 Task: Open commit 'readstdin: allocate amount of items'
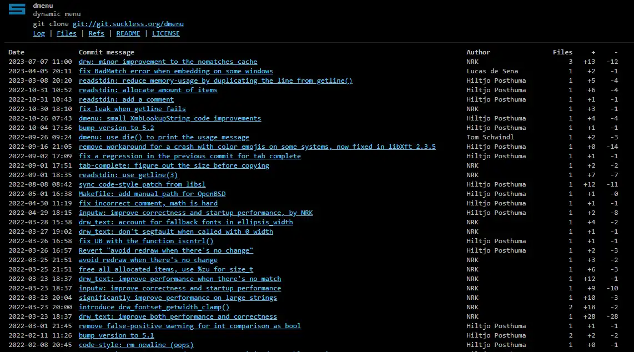coord(148,90)
